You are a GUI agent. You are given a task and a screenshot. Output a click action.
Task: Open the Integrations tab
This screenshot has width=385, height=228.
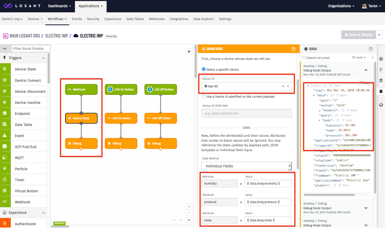pos(179,19)
